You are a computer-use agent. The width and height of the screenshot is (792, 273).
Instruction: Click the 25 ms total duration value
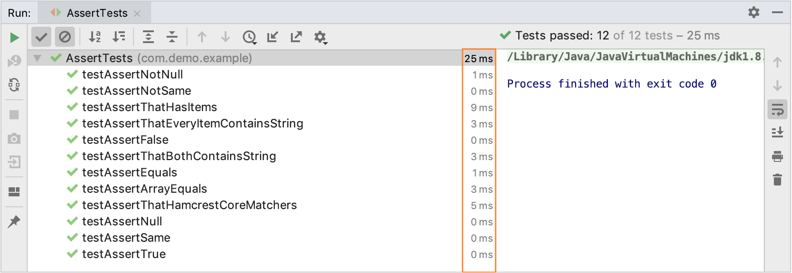(479, 58)
